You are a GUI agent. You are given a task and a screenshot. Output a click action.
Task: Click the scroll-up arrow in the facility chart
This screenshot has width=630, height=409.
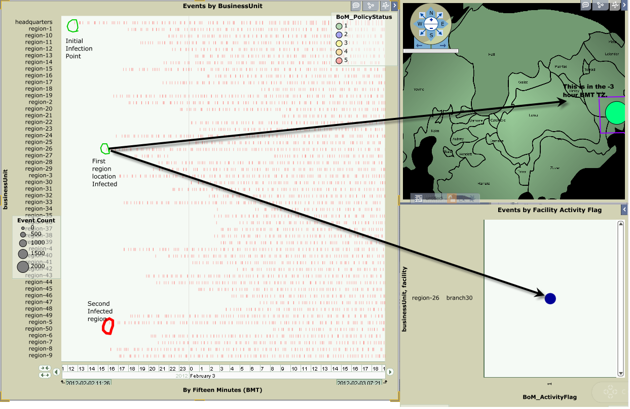tap(620, 224)
